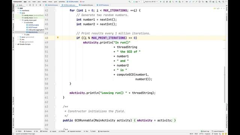Open the Pixel device selector dropdown
The image size is (240, 135).
tap(150, 1)
